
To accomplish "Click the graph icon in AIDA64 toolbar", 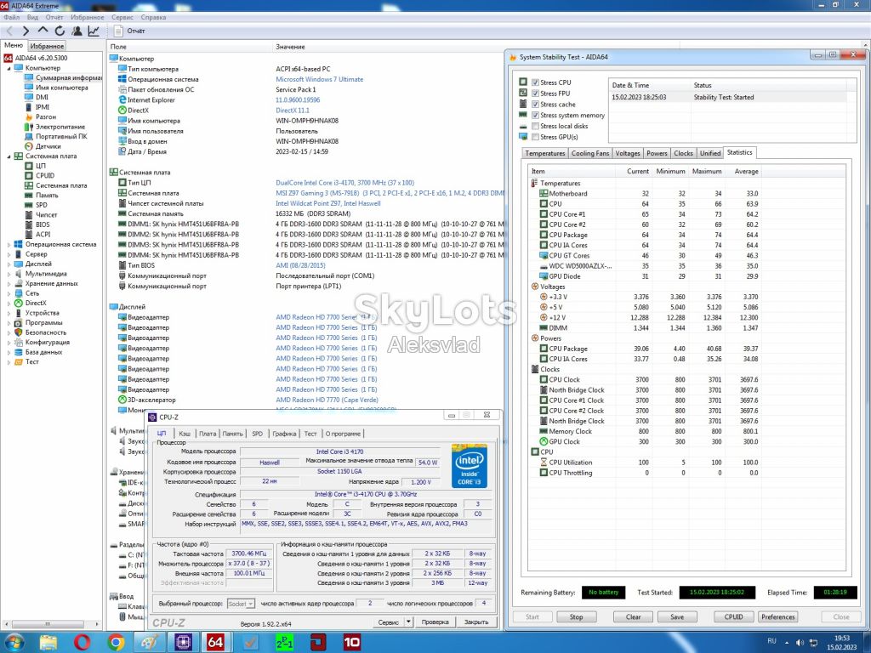I will [94, 31].
